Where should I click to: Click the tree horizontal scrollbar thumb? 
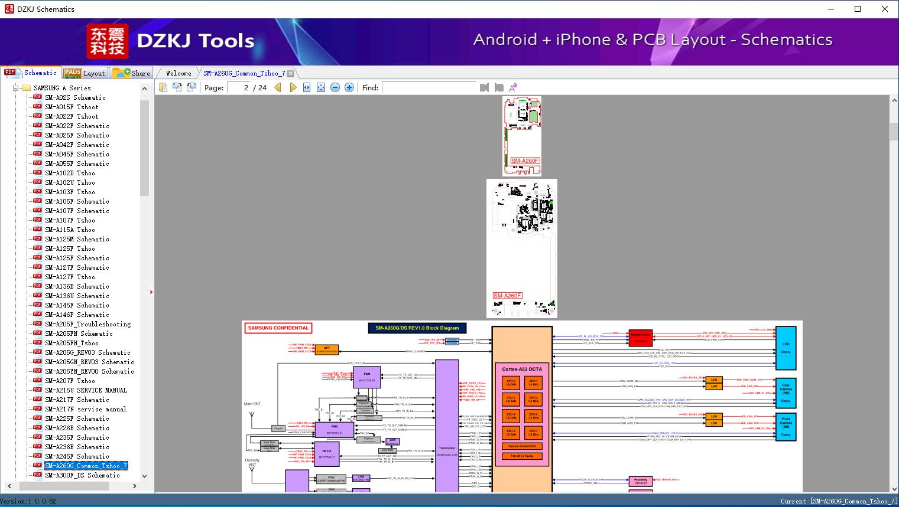tap(65, 486)
